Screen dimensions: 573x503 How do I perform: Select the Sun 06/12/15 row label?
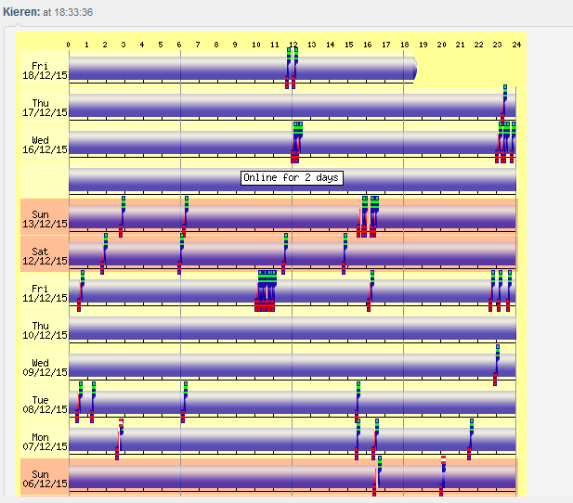click(x=45, y=479)
